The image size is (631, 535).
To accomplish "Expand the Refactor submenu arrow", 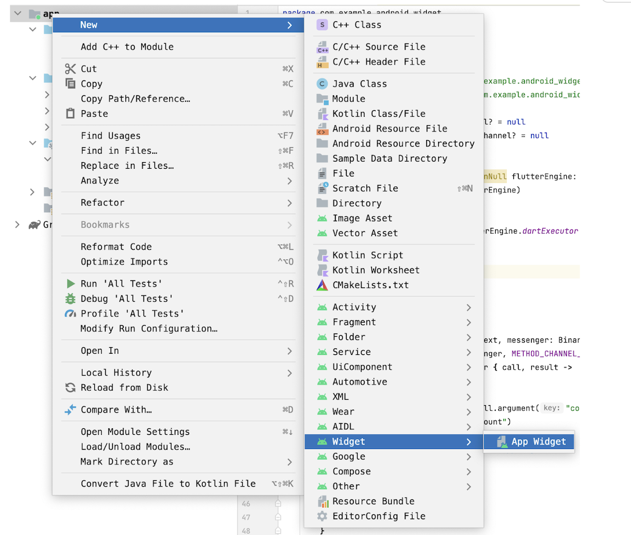I will [289, 203].
